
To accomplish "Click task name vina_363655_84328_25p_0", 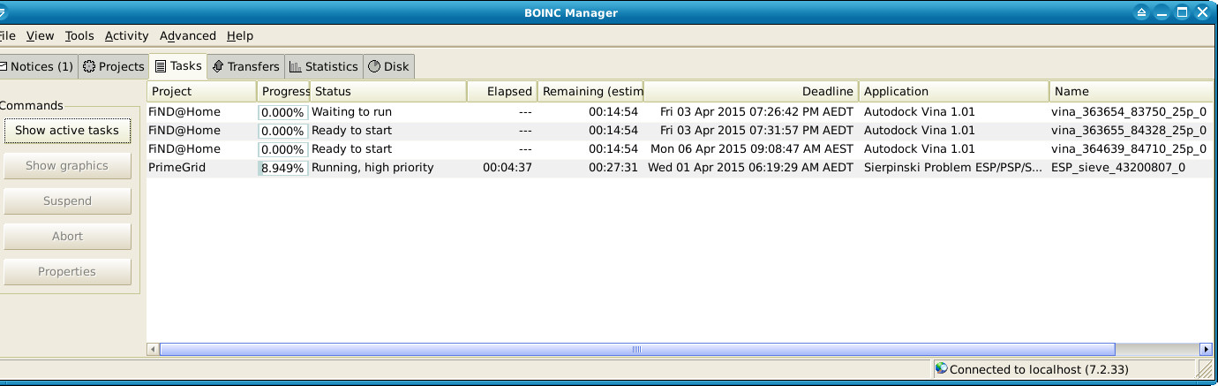I will [x=1129, y=131].
